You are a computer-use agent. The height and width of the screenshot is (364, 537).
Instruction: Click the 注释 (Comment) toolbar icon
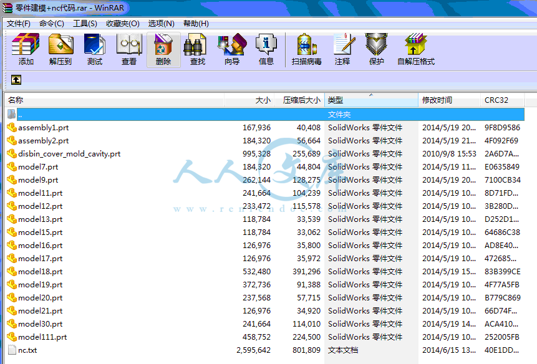click(343, 44)
